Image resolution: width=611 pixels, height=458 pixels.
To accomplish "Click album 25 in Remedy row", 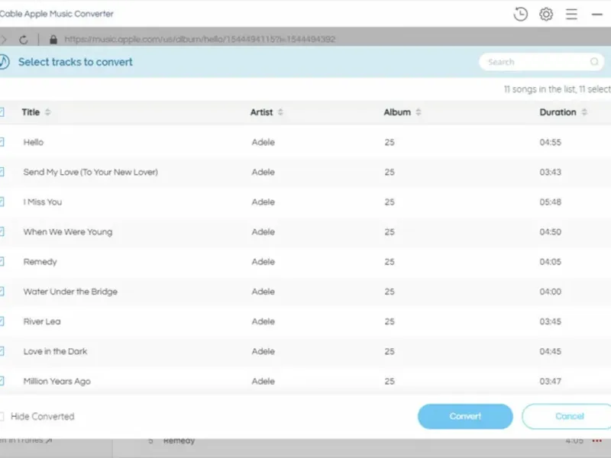I will [x=390, y=262].
